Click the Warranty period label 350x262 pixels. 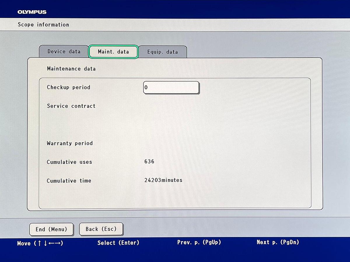tap(70, 143)
